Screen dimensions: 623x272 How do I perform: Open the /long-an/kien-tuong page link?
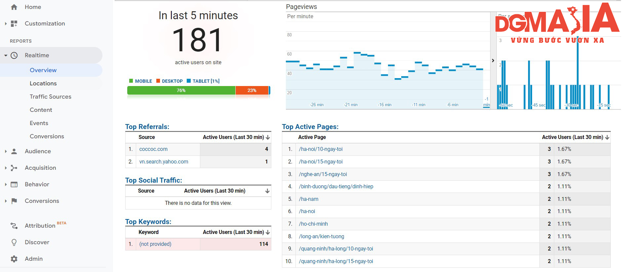(x=322, y=237)
